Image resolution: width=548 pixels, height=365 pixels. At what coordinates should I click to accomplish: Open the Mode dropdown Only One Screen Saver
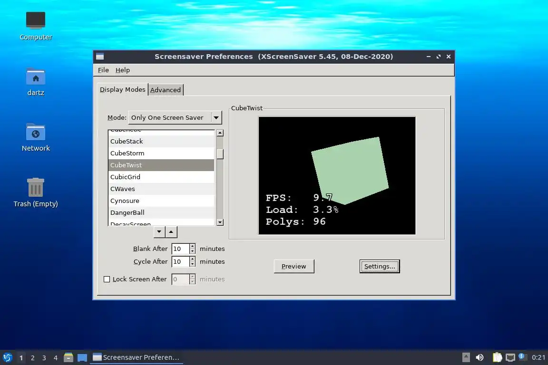click(175, 118)
